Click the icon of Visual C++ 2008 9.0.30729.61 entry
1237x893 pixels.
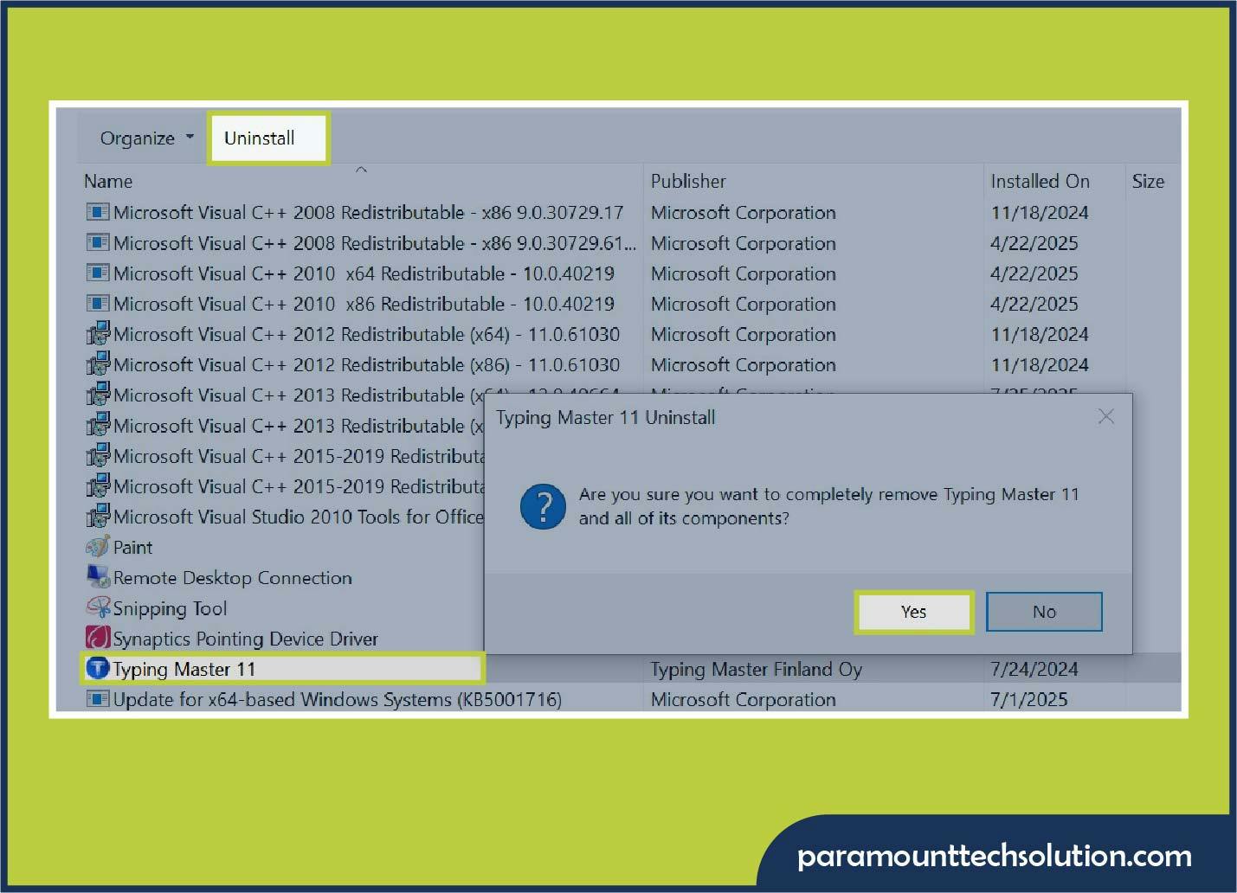coord(98,242)
